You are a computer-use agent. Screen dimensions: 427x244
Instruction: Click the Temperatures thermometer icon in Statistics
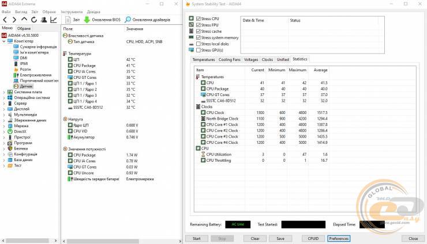point(198,77)
